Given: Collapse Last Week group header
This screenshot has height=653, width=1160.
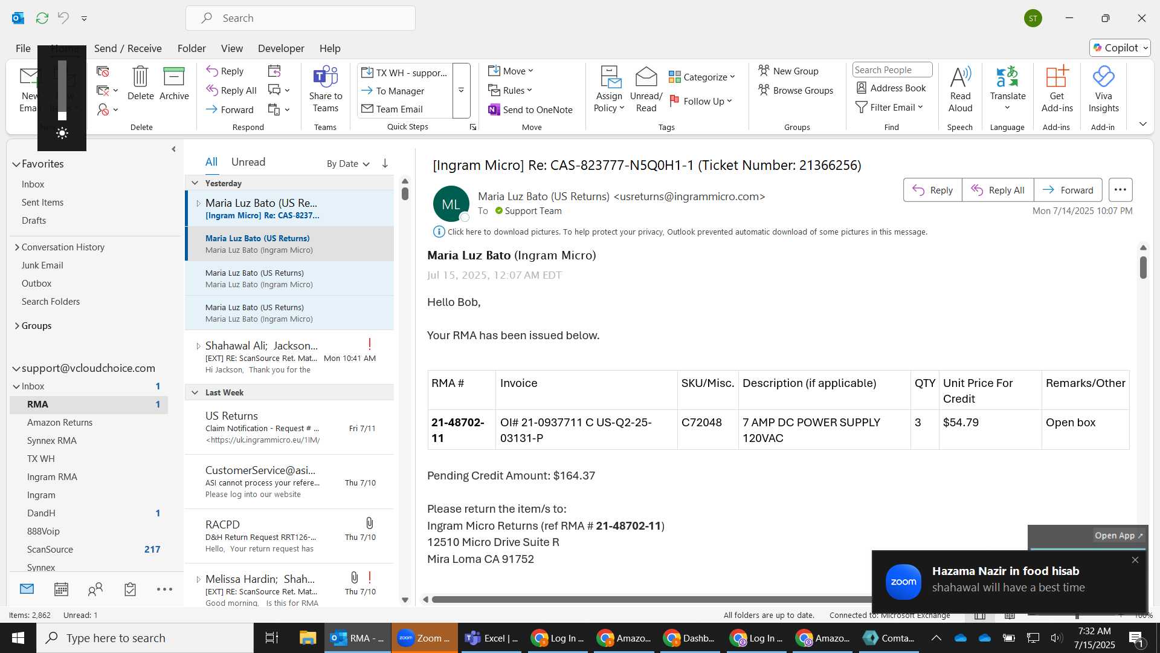Looking at the screenshot, I should click(x=195, y=392).
